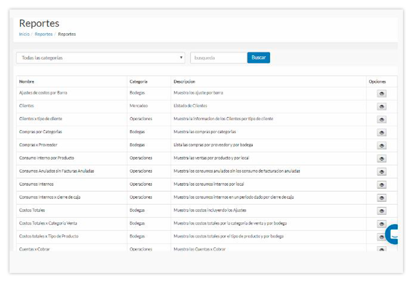View the Clientes report via its eye icon
The image size is (412, 283).
(382, 107)
